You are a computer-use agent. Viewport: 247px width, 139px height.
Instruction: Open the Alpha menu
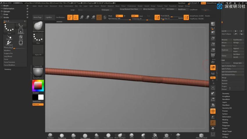(x=35, y=6)
